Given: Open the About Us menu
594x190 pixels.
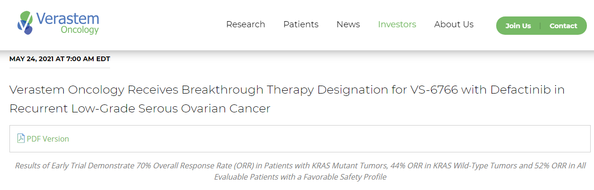Looking at the screenshot, I should point(454,24).
